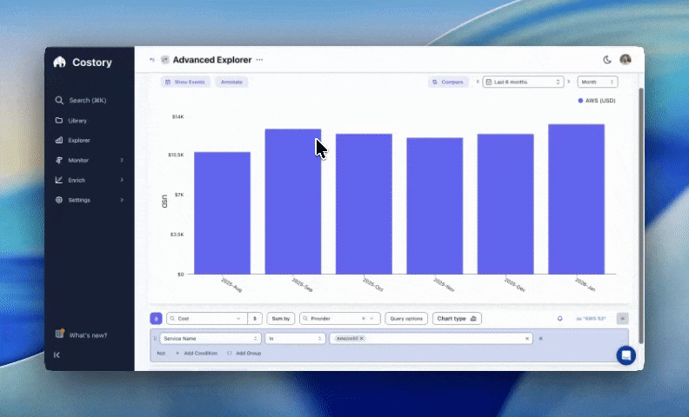689x417 pixels.
Task: Click the Costory logo icon
Action: point(59,63)
